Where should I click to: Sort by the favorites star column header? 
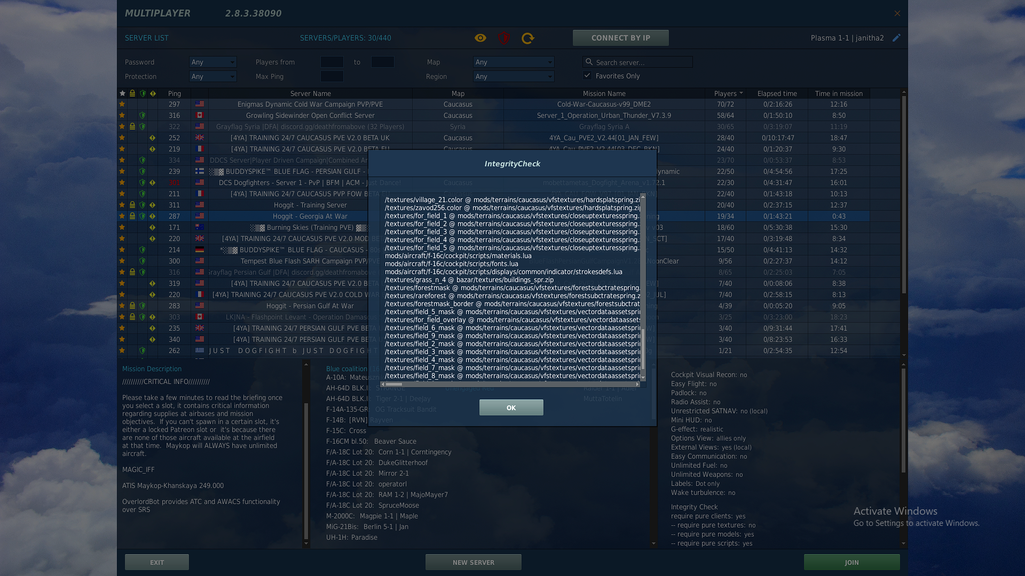click(122, 93)
